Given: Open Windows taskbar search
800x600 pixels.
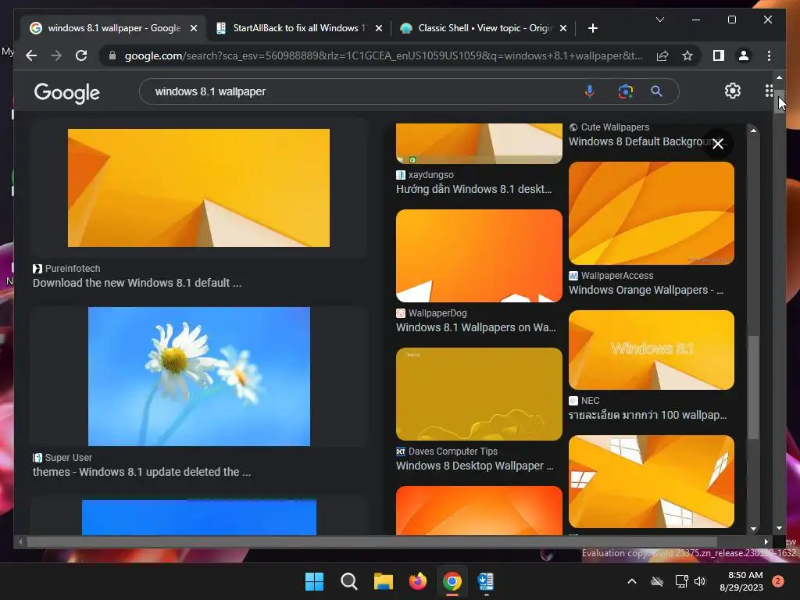Looking at the screenshot, I should (349, 581).
